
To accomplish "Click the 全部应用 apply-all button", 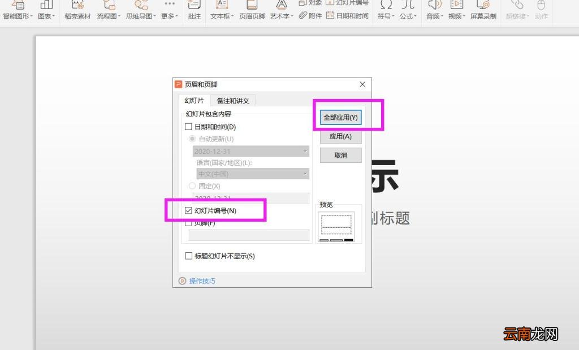I will tap(340, 117).
